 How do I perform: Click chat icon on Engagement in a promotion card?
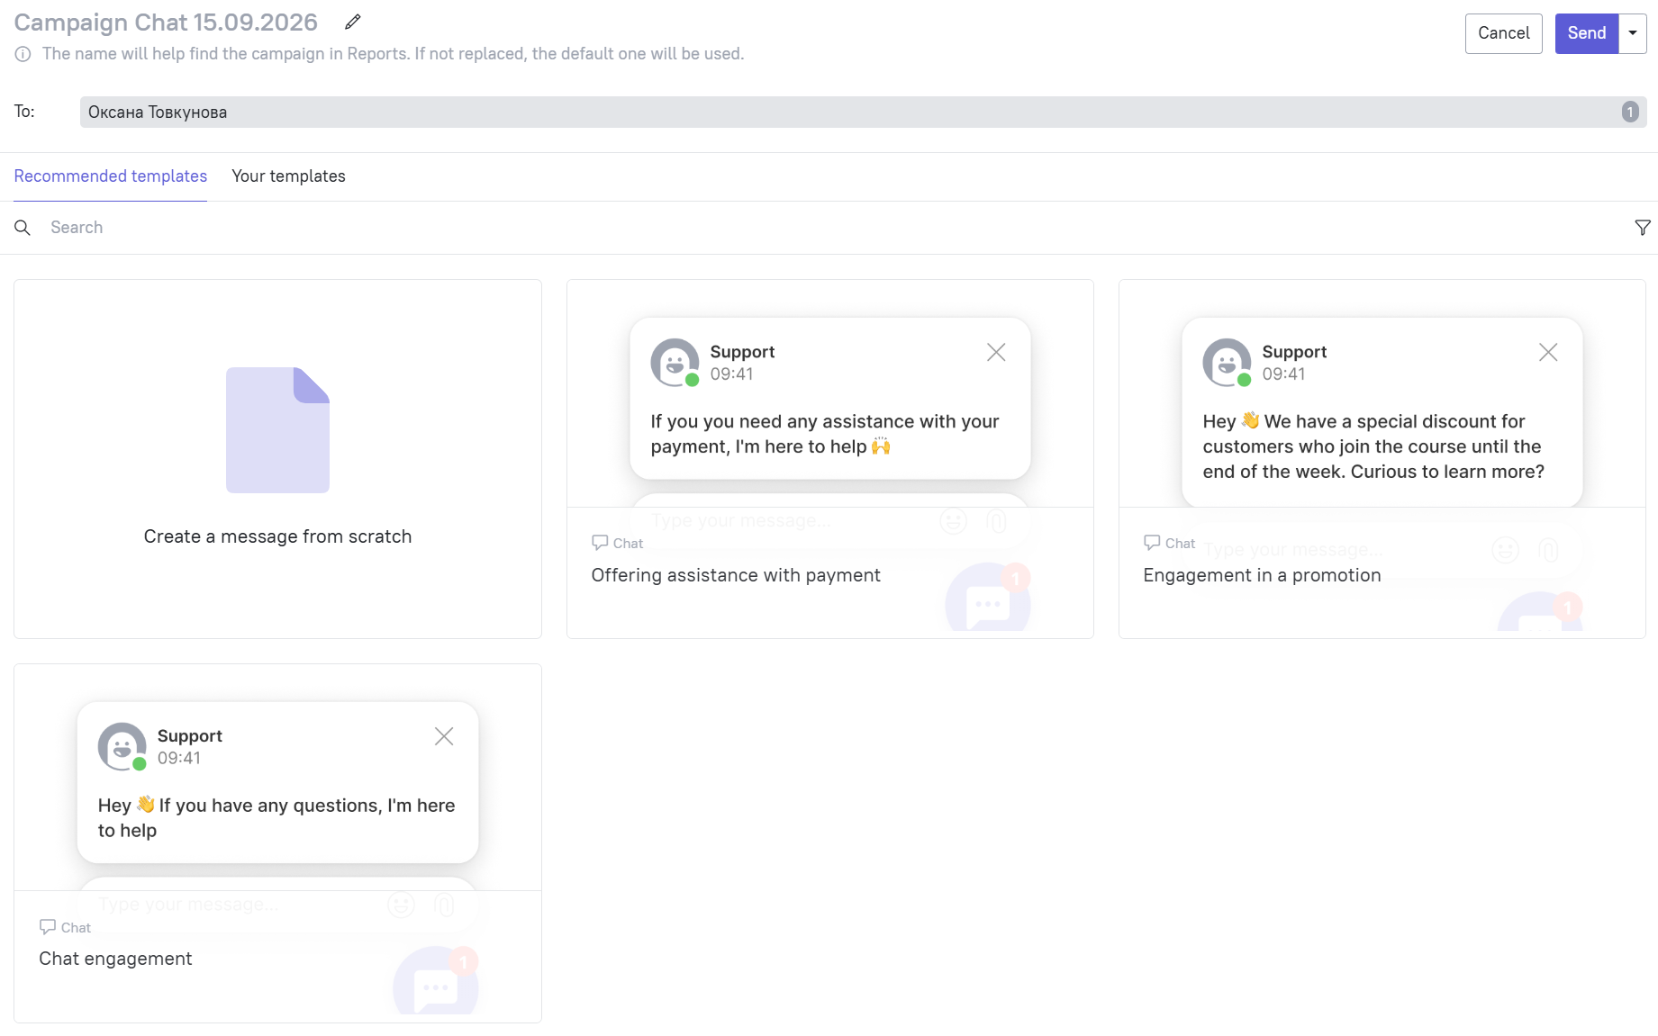click(1152, 543)
